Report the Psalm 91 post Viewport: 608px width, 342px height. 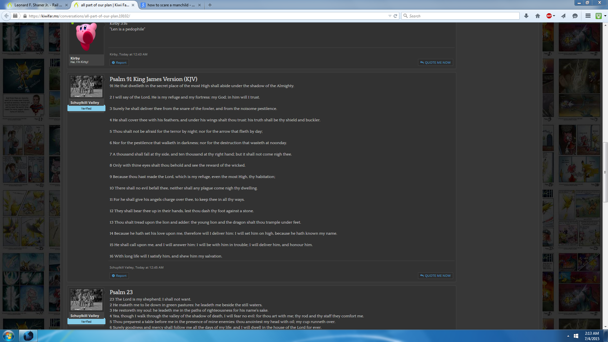pyautogui.click(x=119, y=276)
